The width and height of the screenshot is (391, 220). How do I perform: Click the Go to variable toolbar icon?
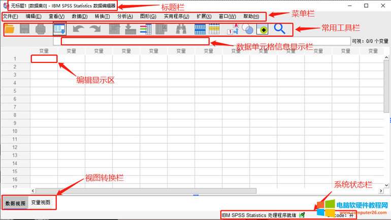coord(131,29)
